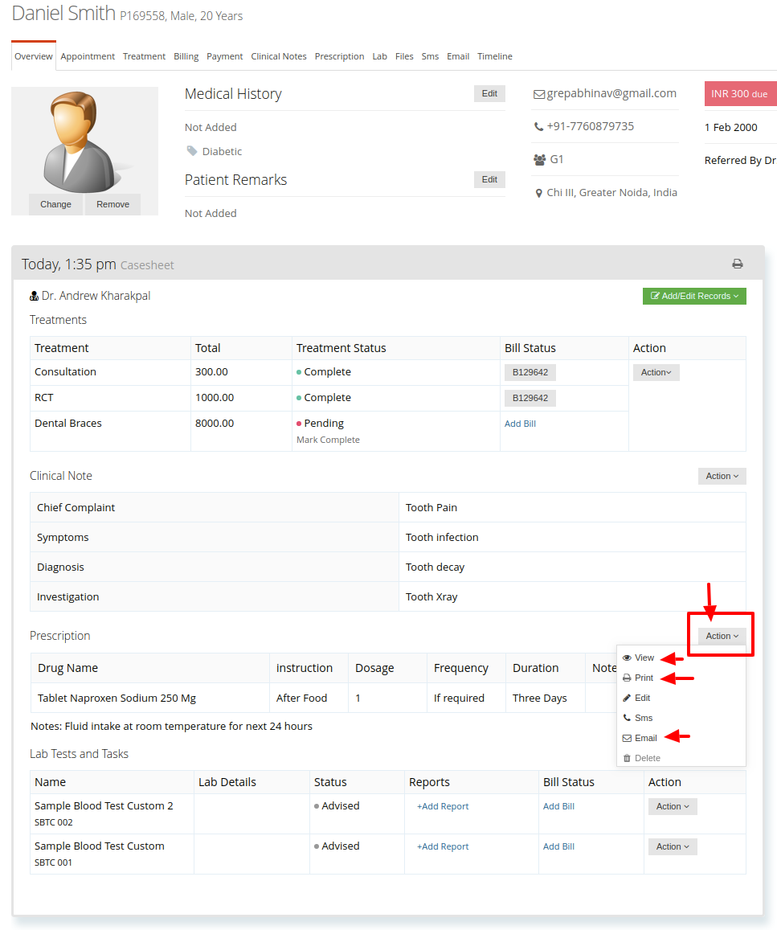Open the Timeline tab
The height and width of the screenshot is (930, 777).
[495, 56]
